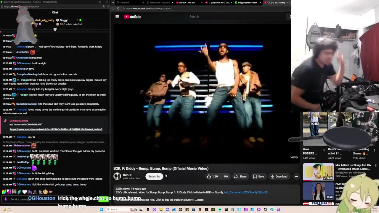This screenshot has height=213, width=379.
Task: Download the Bump, Bump, Bump video
Action: point(279,176)
